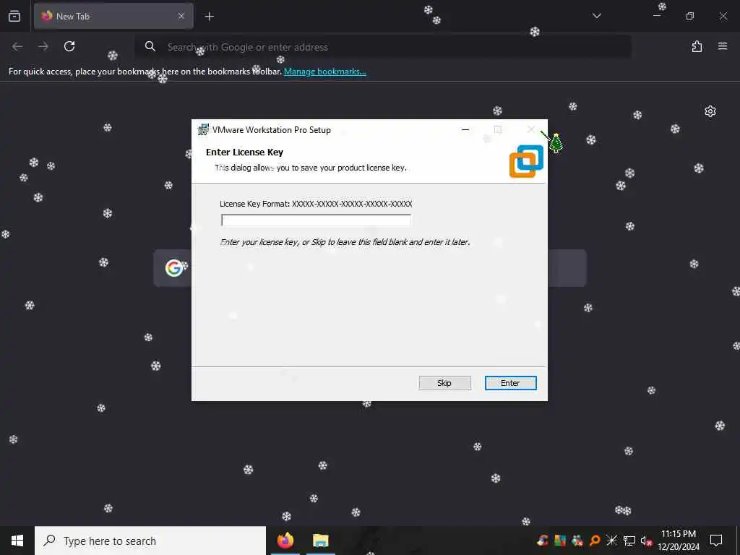The image size is (740, 555).
Task: Open Manage bookmarks link in Firefox
Action: tap(324, 72)
